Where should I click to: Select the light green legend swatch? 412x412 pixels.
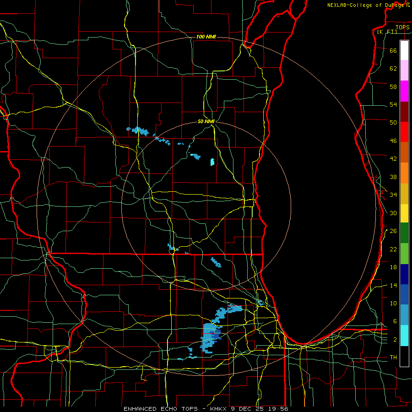tap(404, 254)
